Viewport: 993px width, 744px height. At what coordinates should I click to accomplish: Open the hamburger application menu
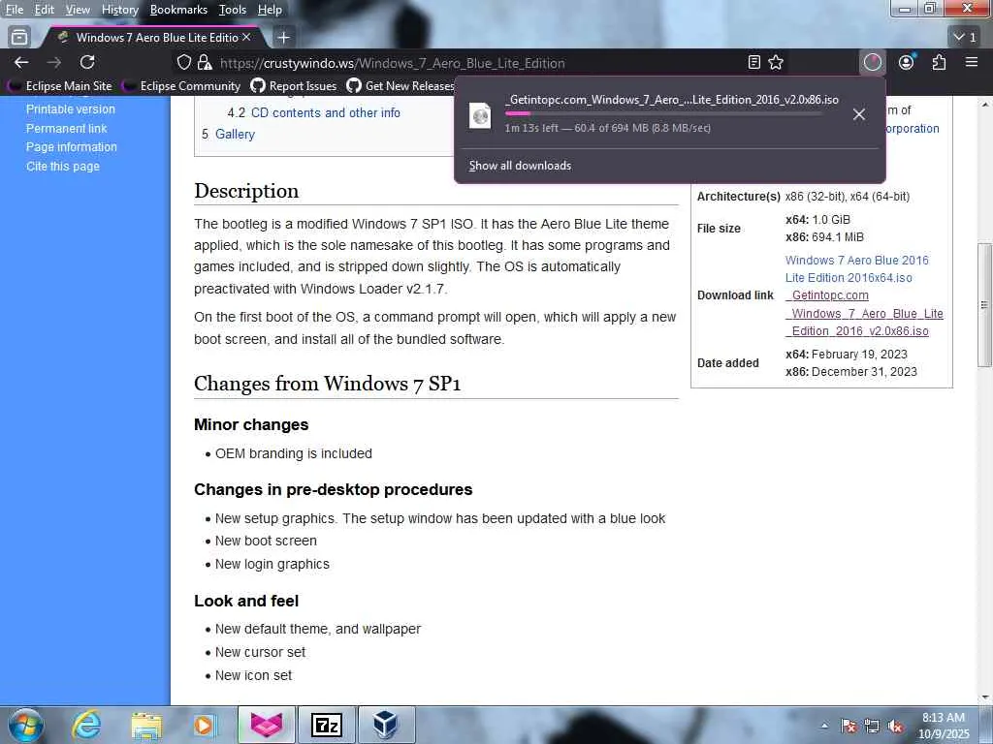[972, 62]
